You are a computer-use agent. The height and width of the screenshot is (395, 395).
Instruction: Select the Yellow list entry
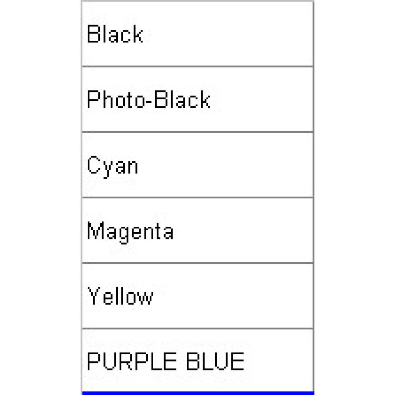tap(198, 296)
